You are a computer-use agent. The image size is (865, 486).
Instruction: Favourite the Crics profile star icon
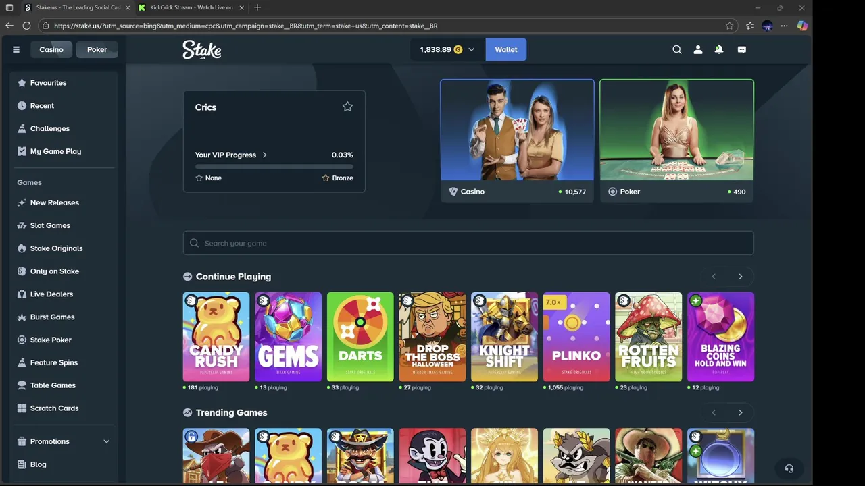pyautogui.click(x=347, y=107)
